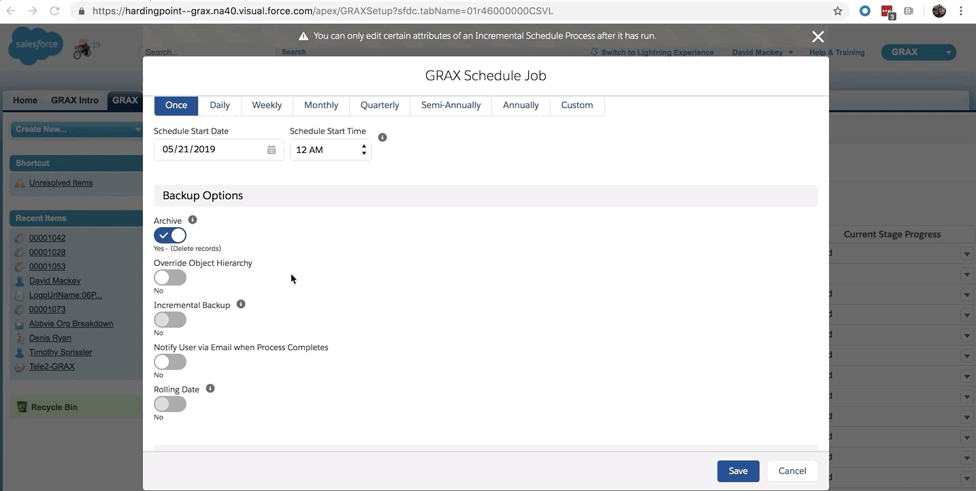Select the Annually schedule tab

coord(521,105)
